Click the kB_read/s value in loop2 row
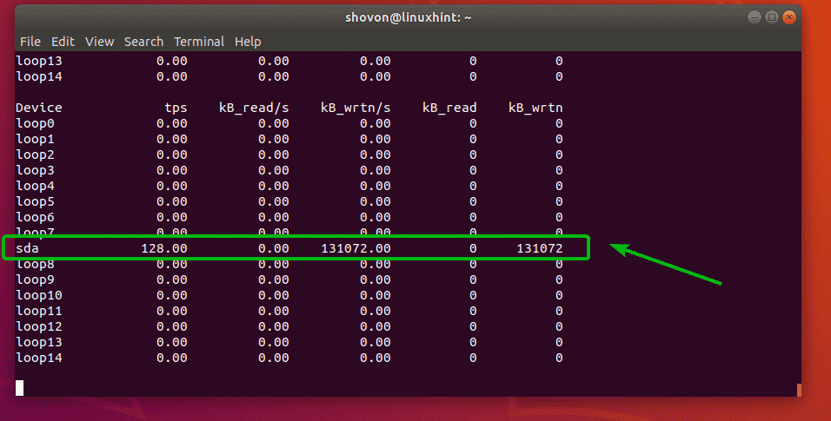The image size is (831, 421). coord(274,155)
